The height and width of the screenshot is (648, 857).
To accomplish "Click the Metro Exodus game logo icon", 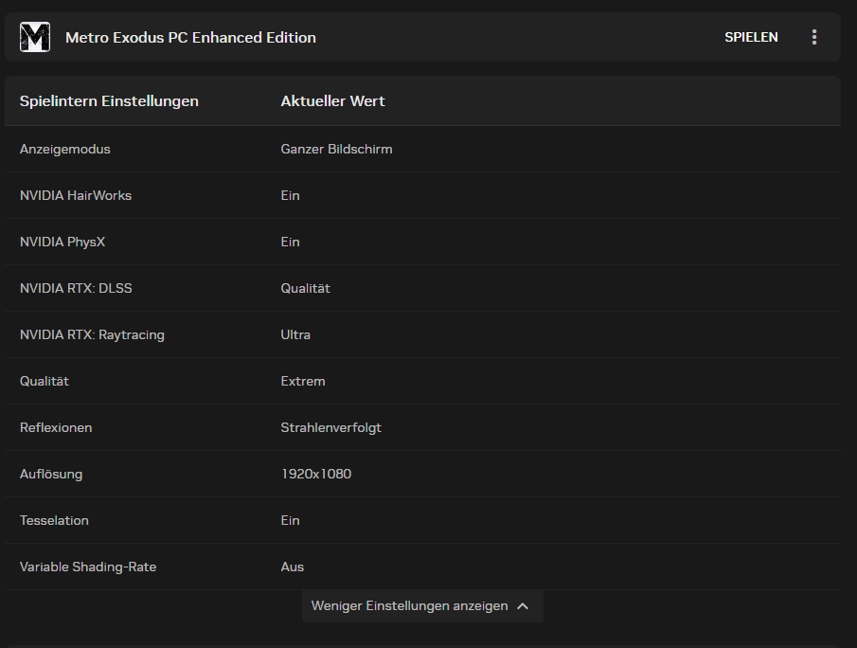I will pyautogui.click(x=35, y=37).
